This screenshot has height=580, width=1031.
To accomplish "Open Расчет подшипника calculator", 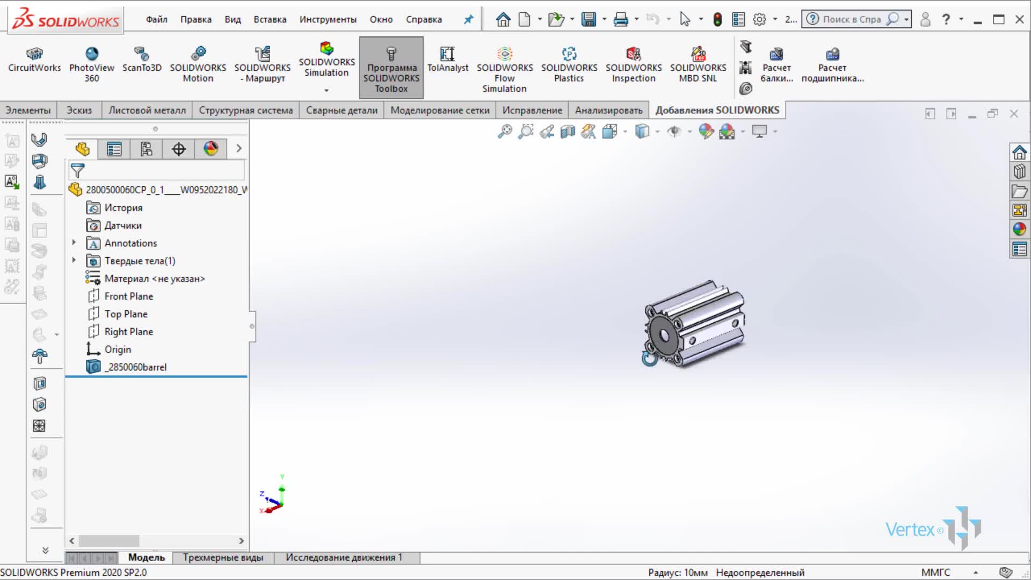I will [x=832, y=64].
